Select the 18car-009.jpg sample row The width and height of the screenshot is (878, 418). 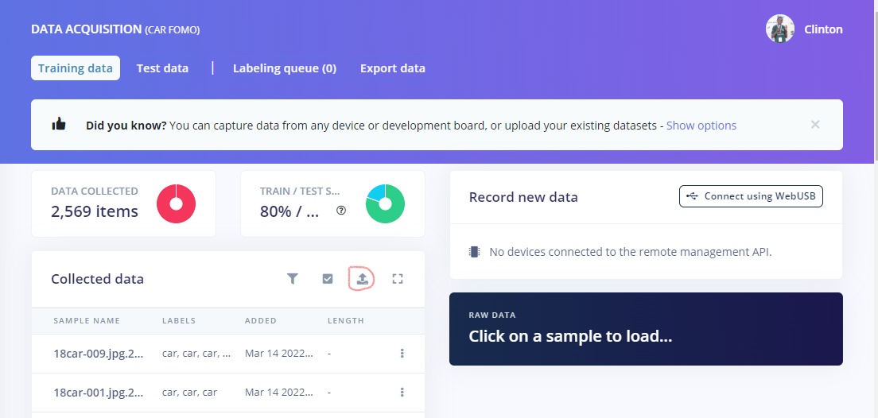pyautogui.click(x=99, y=354)
